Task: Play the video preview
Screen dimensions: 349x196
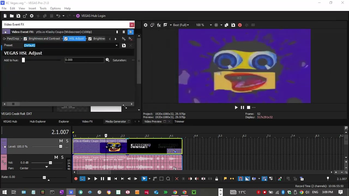Action: click(236, 108)
